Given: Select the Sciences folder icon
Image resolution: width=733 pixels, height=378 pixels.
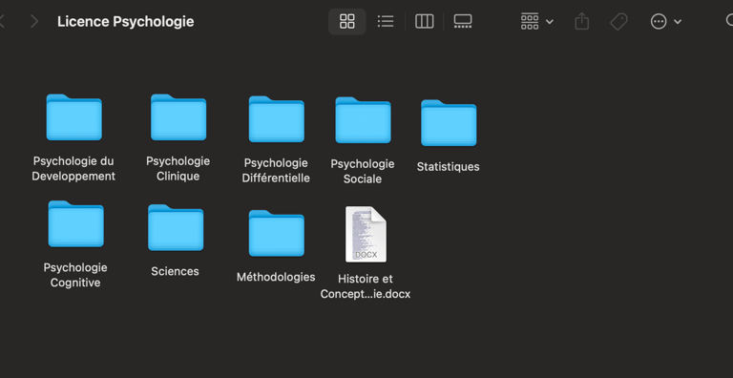Looking at the screenshot, I should point(176,228).
